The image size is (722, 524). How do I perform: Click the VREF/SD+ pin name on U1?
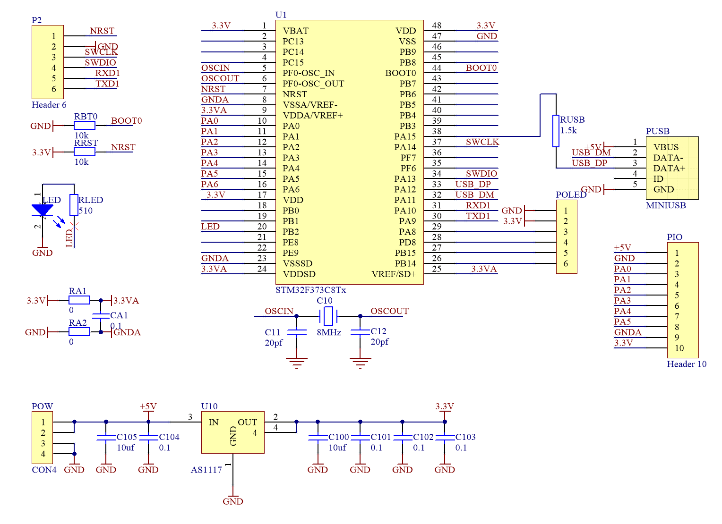394,274
